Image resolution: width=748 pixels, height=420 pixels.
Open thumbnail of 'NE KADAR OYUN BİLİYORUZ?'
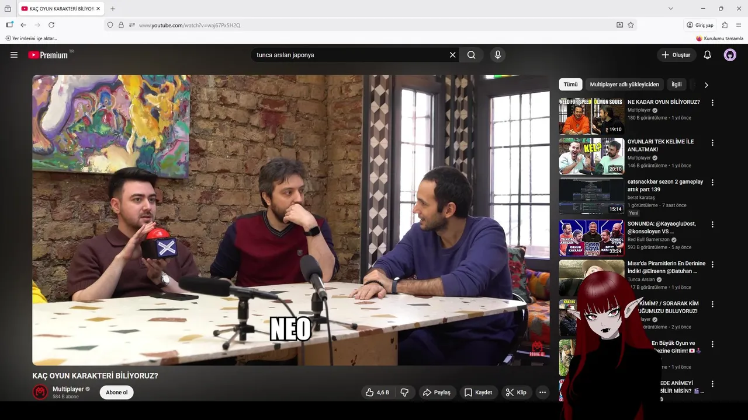(591, 117)
